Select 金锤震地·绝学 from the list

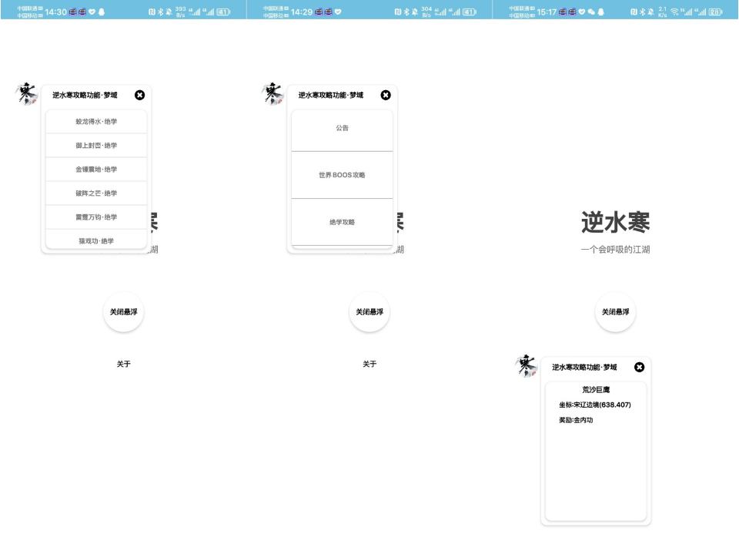(96, 170)
